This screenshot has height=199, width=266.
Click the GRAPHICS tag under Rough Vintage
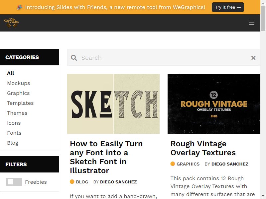tap(188, 164)
